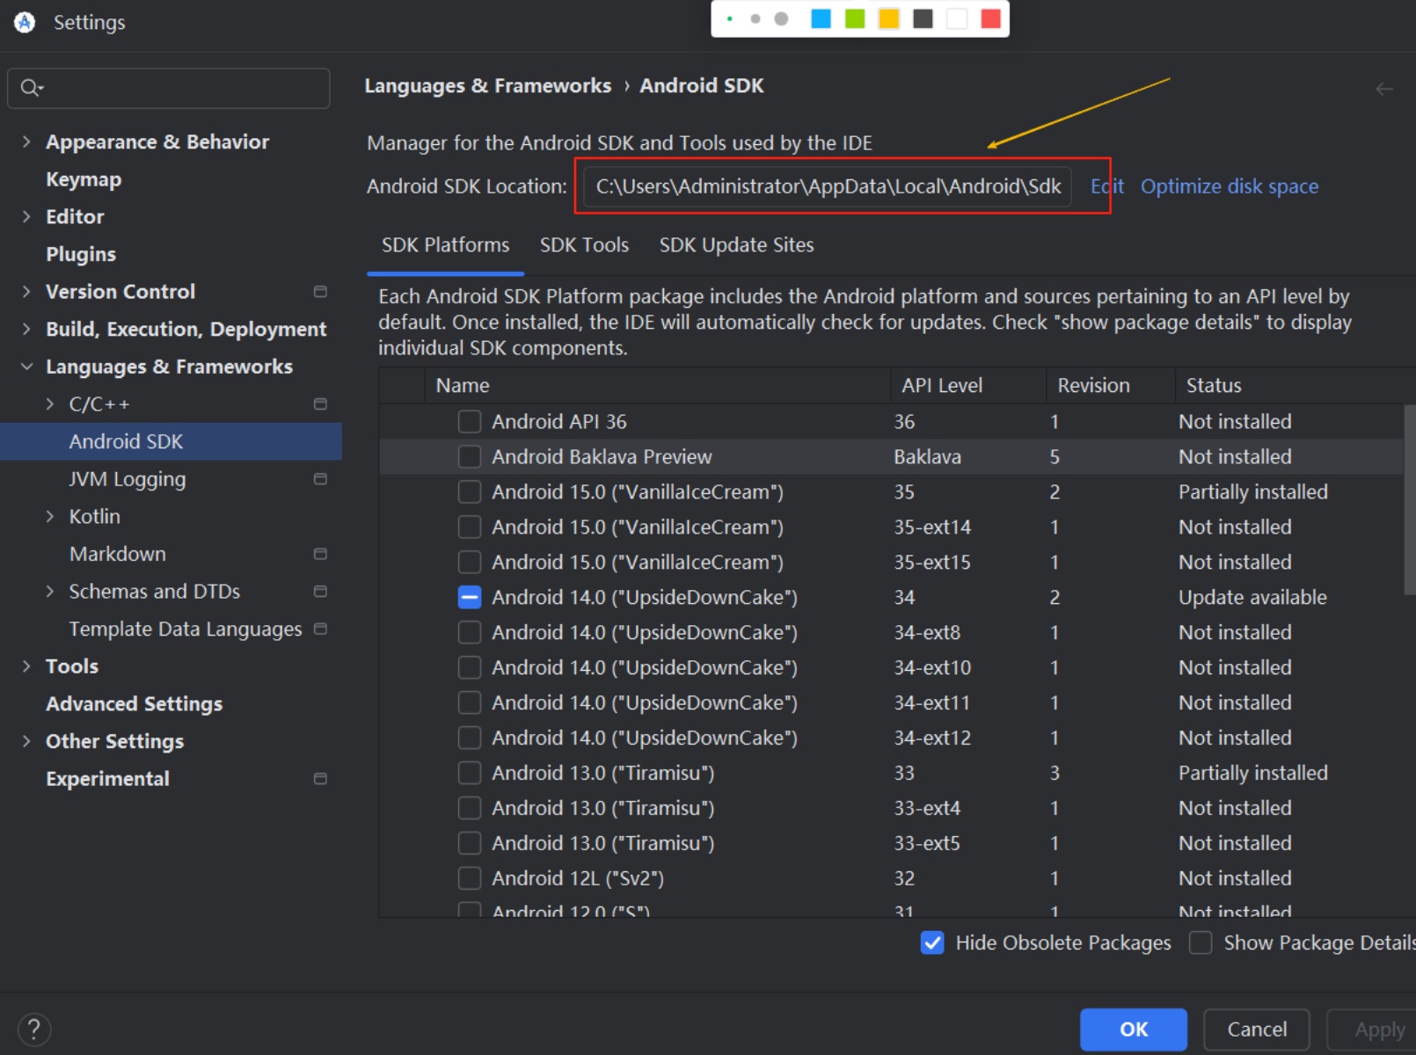This screenshot has height=1055, width=1416.
Task: Switch to SDK Platforms tab
Action: tap(445, 245)
